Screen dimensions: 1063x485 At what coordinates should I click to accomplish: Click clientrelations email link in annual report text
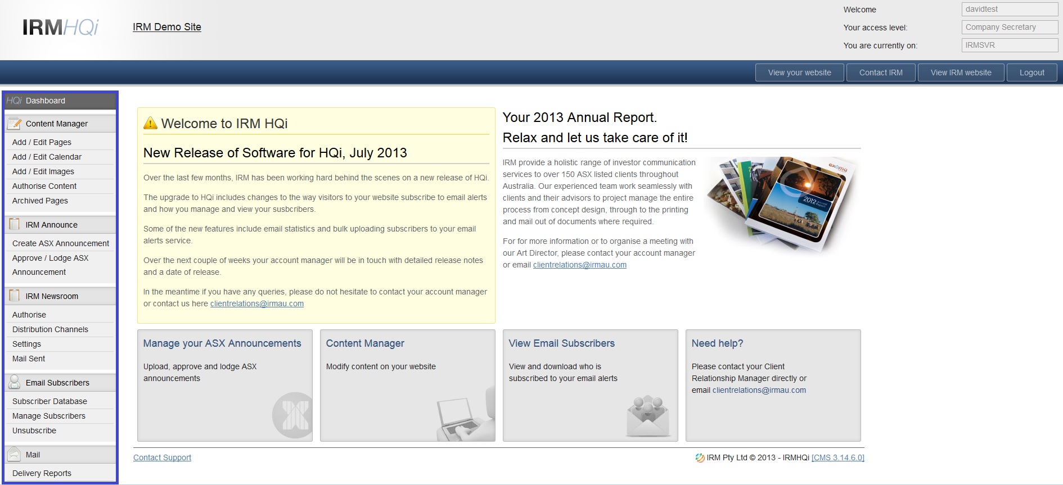(x=580, y=265)
